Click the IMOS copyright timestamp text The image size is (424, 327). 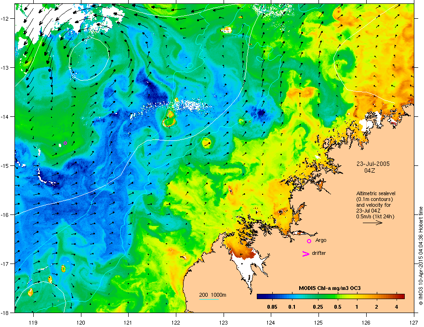tap(421, 256)
